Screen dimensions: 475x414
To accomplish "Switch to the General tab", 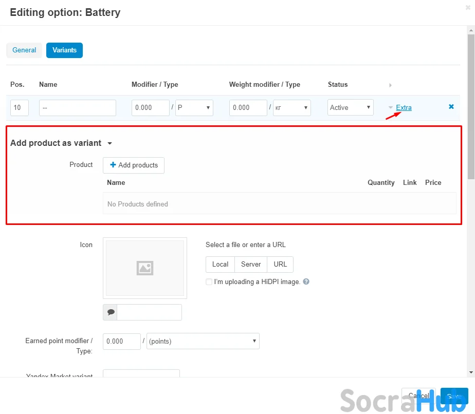I will (x=24, y=50).
